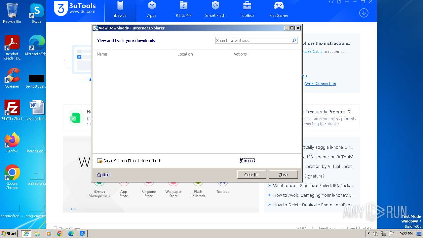Click the volume speaker tray icon
Image resolution: width=423 pixels, height=238 pixels.
click(x=376, y=234)
